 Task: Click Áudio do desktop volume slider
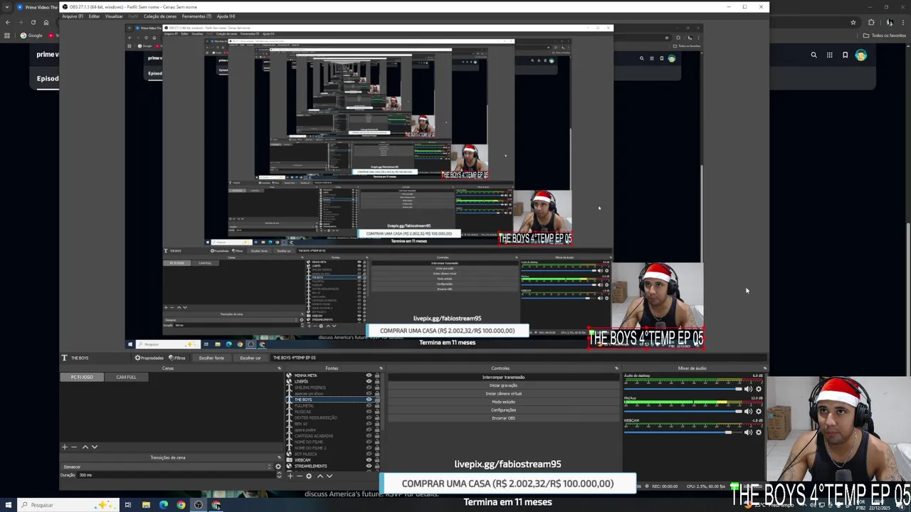point(683,389)
